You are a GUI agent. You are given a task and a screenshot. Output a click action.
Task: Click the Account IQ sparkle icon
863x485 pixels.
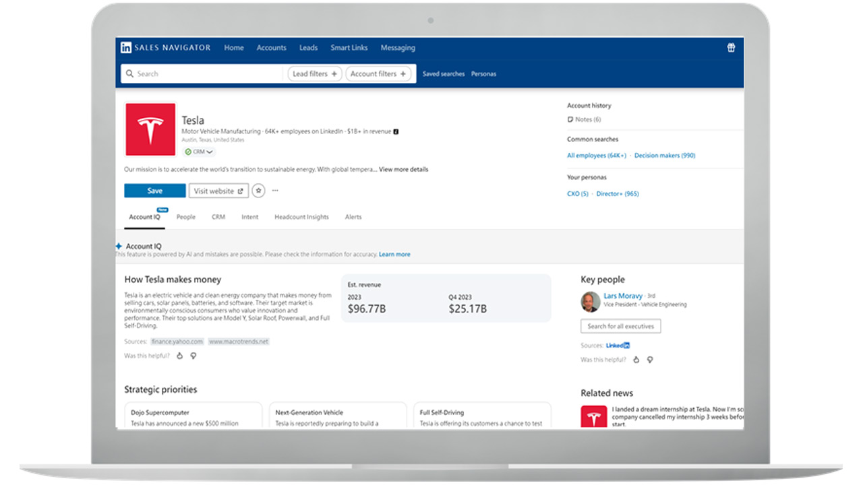119,247
